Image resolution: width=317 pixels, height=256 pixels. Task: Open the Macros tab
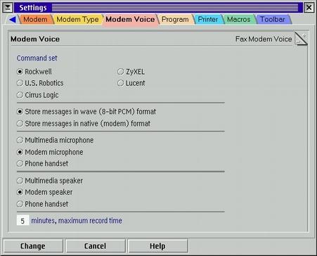point(239,20)
